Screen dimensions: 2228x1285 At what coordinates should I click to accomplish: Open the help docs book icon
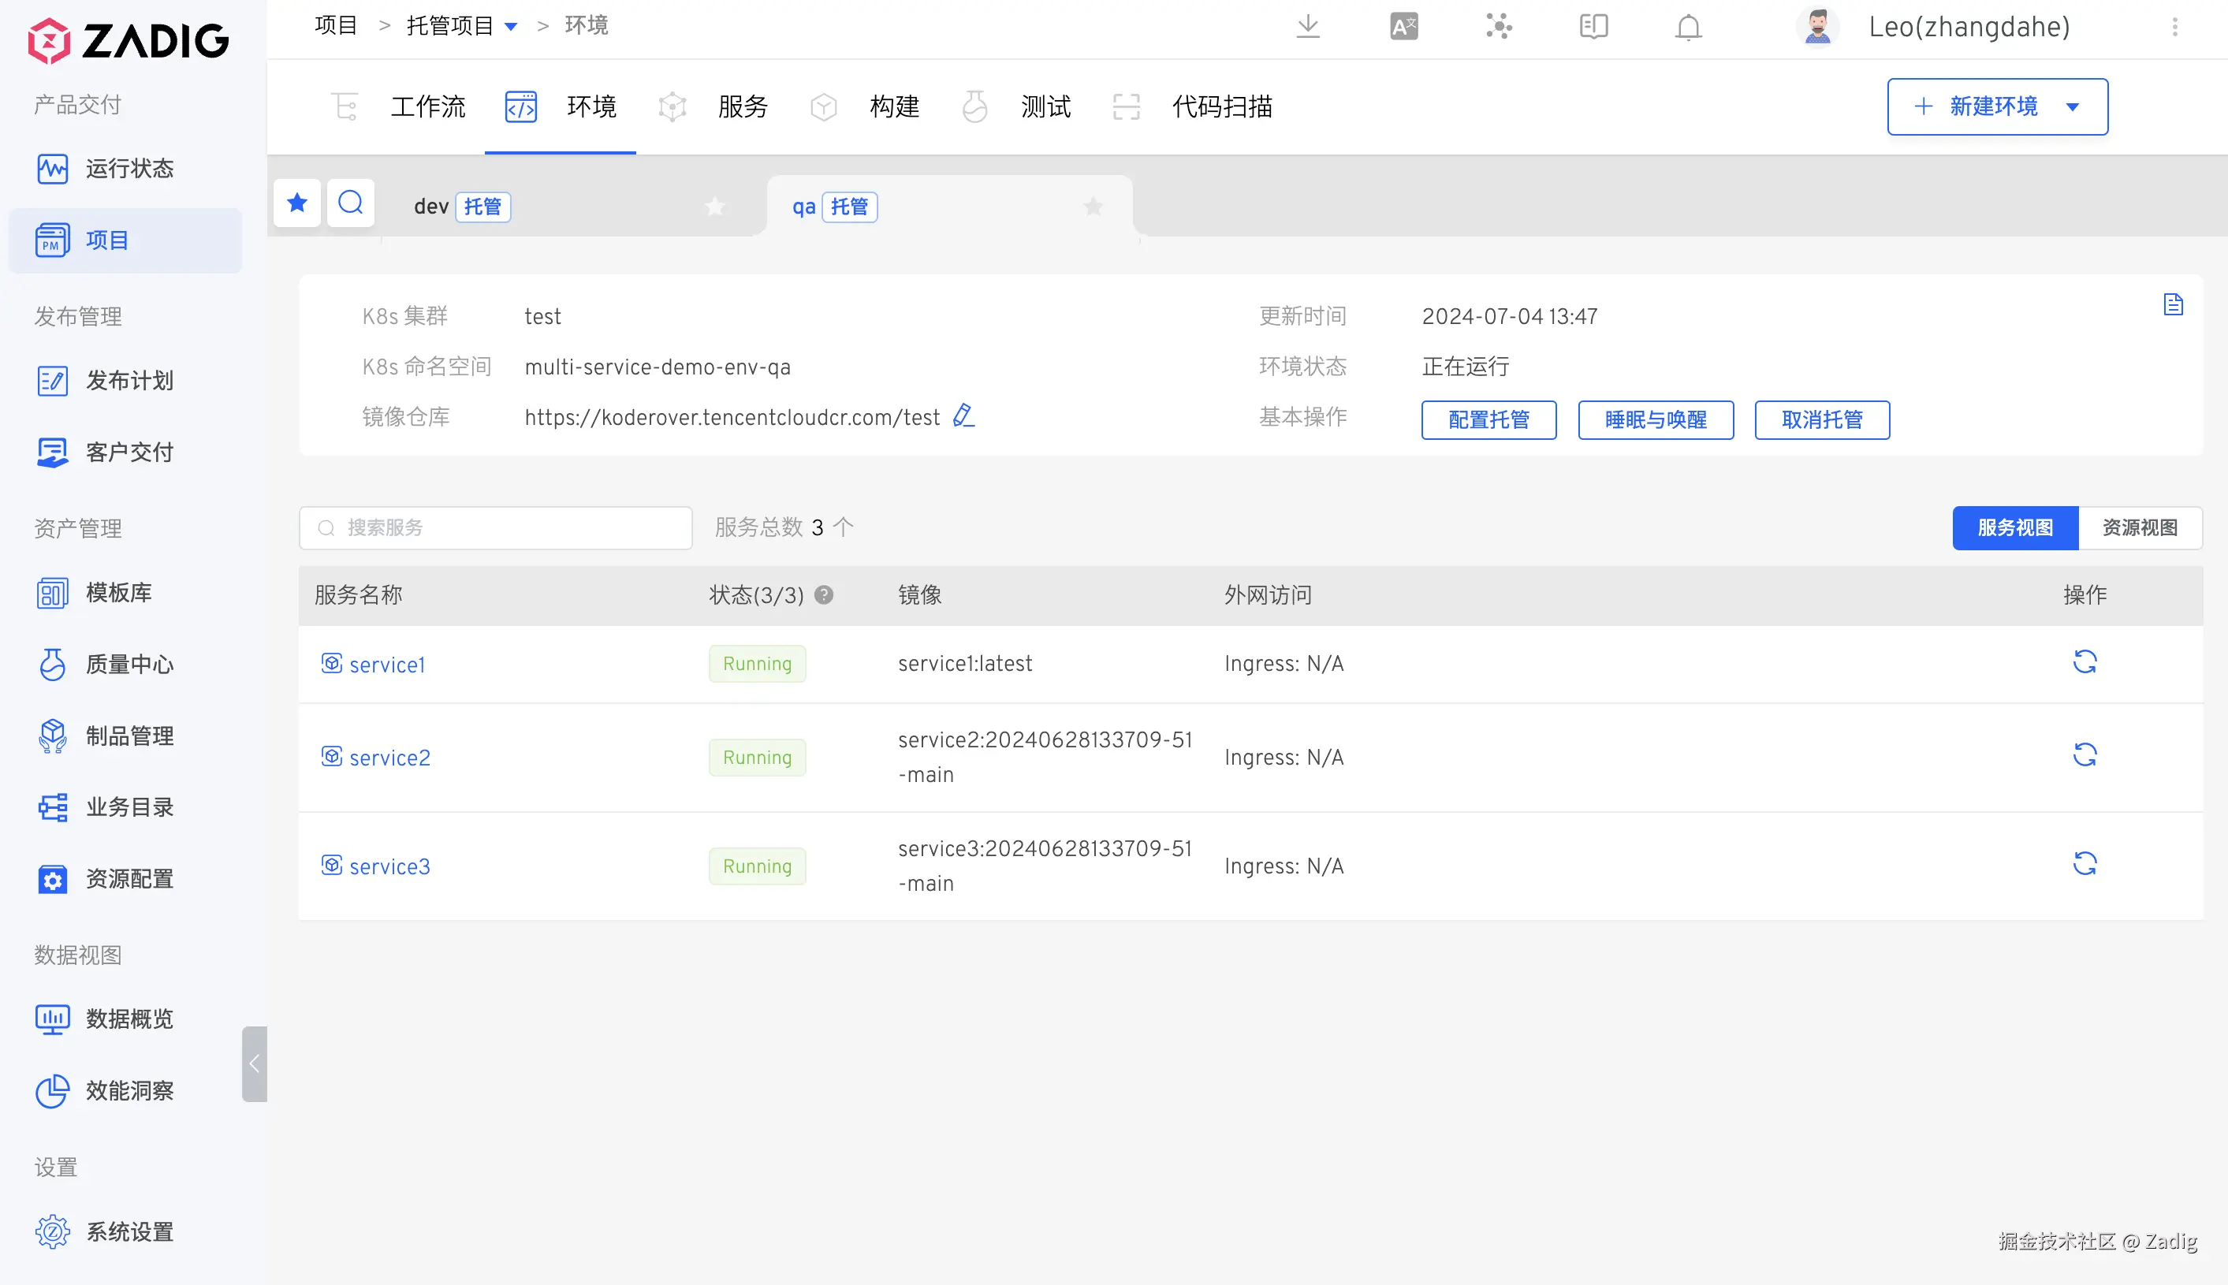click(x=1593, y=27)
